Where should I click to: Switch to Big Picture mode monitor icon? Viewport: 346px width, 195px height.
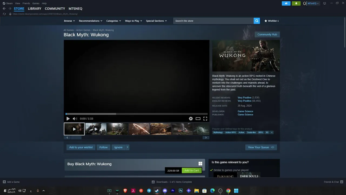pos(325,4)
